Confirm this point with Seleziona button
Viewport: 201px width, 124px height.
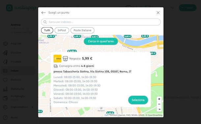tap(138, 100)
